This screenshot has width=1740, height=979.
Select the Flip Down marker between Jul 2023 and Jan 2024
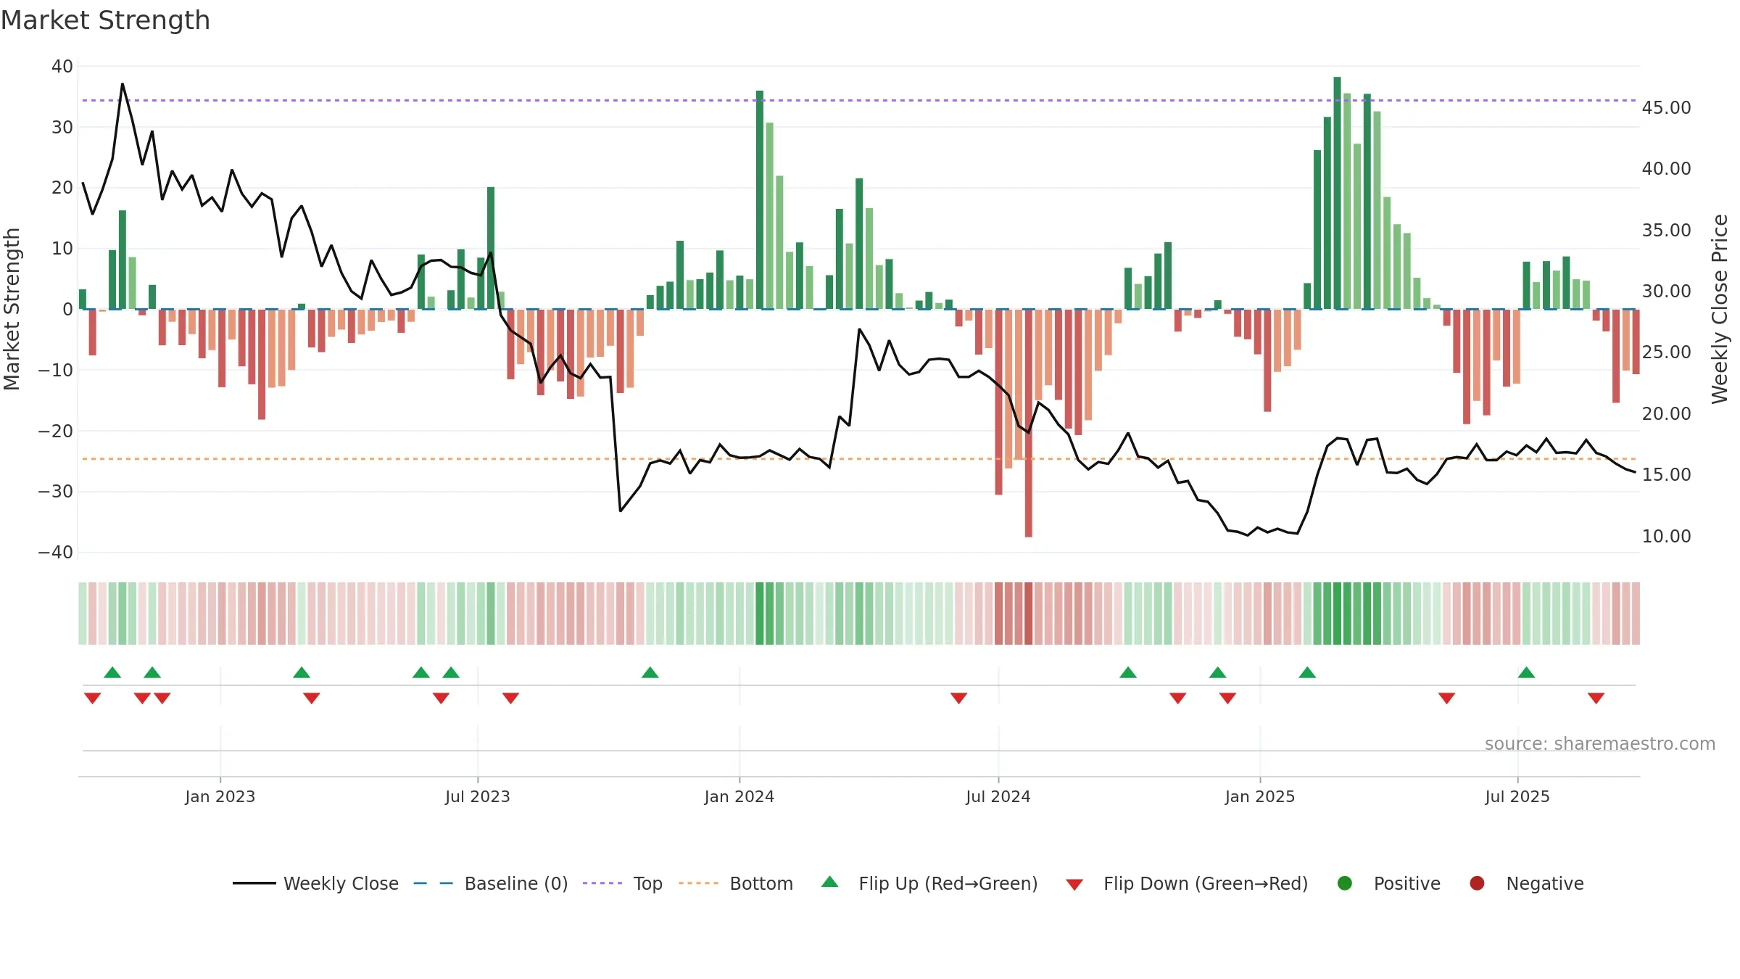pyautogui.click(x=510, y=698)
